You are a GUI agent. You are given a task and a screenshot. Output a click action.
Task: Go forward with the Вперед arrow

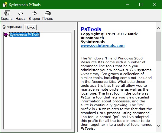[34, 13]
